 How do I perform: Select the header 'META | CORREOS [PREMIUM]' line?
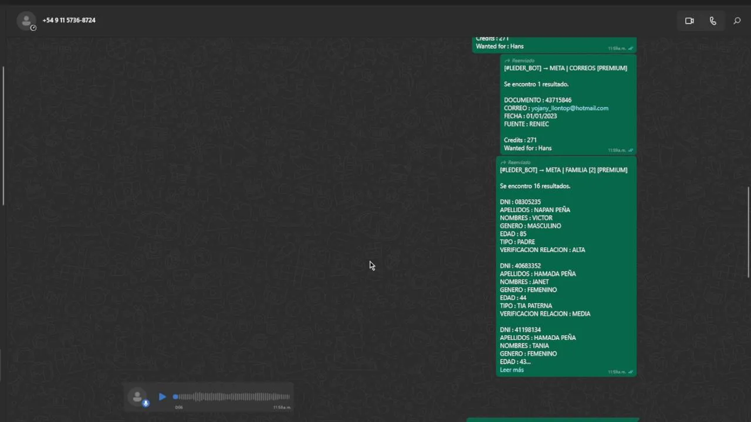click(565, 68)
